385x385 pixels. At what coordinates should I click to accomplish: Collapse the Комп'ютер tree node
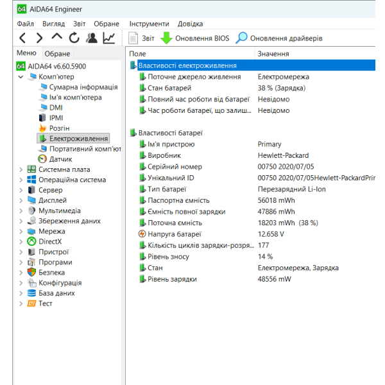tap(21, 77)
